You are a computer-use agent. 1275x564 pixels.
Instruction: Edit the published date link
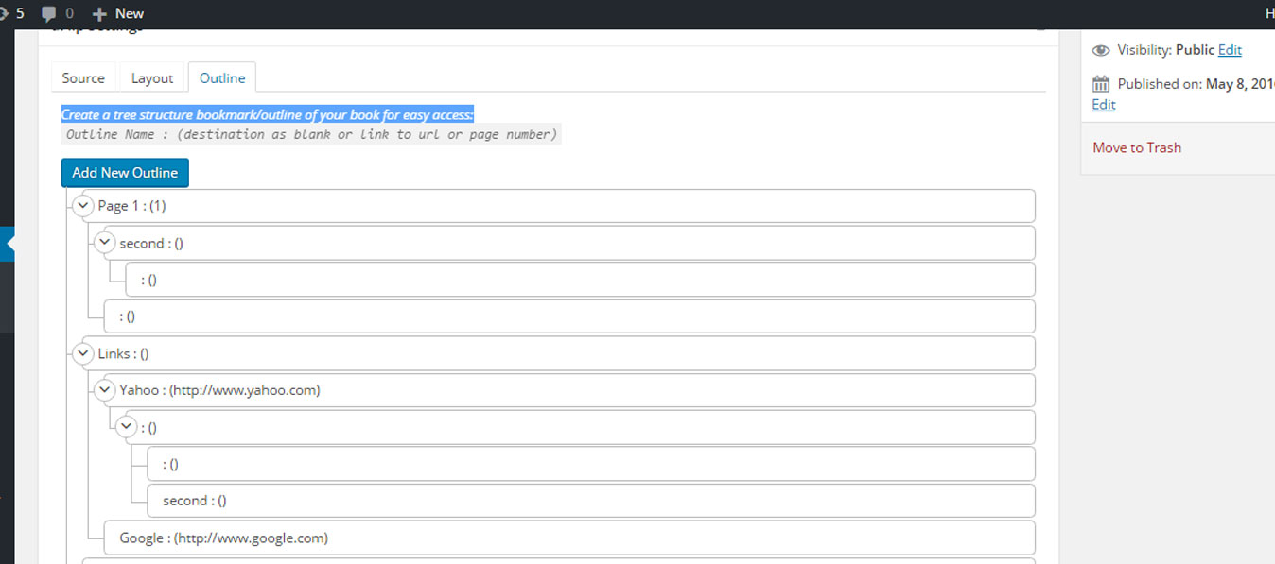(1103, 105)
